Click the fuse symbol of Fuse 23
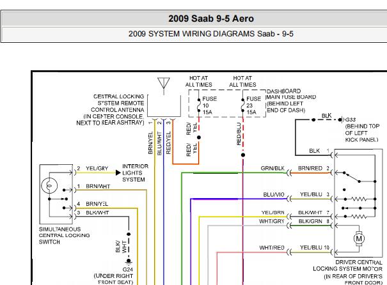This screenshot has height=285, width=387. [242, 105]
